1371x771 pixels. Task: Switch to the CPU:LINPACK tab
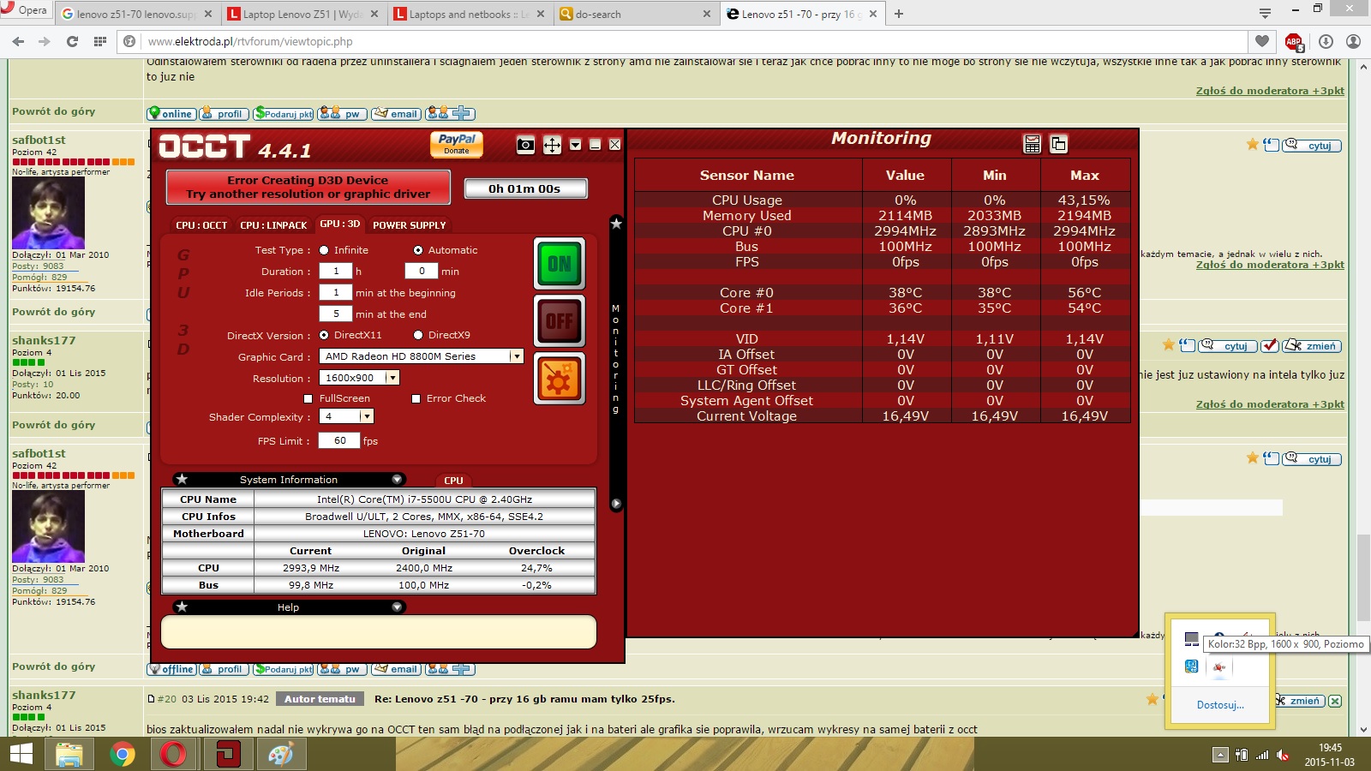(x=272, y=224)
